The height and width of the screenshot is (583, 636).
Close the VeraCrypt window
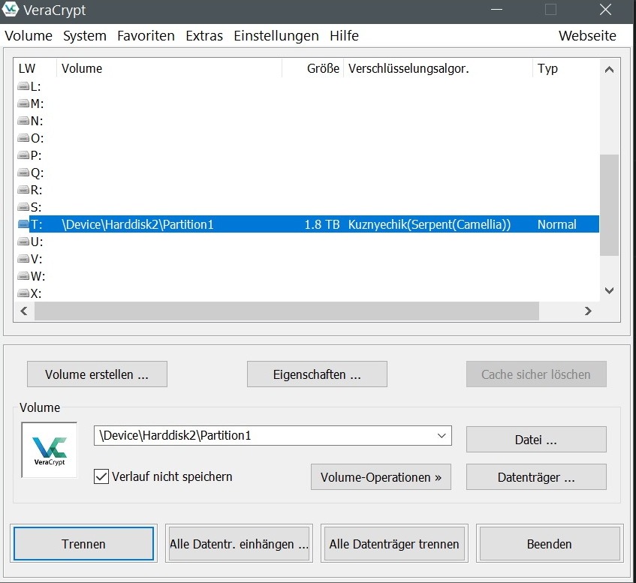tap(605, 9)
